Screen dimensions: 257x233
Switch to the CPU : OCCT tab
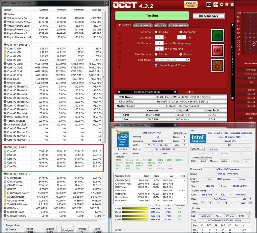[124, 25]
